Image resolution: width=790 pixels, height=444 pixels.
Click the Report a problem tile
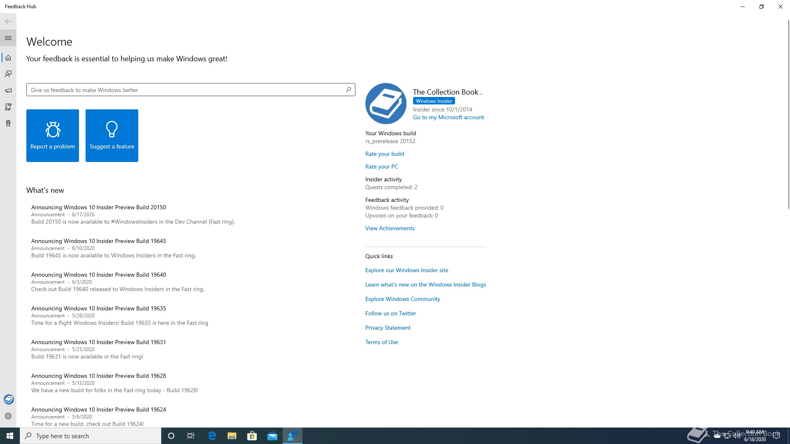[53, 136]
